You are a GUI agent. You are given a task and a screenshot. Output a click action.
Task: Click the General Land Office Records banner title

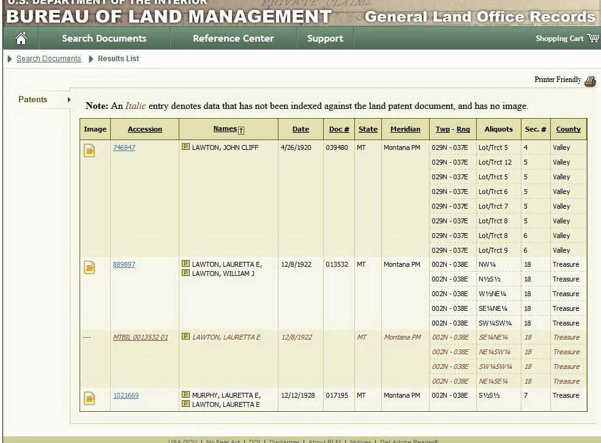click(480, 17)
